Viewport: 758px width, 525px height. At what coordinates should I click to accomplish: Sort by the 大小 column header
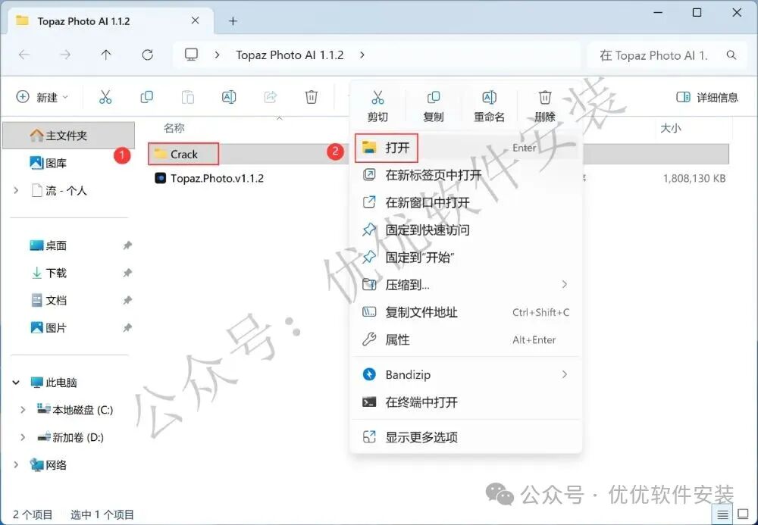[671, 129]
